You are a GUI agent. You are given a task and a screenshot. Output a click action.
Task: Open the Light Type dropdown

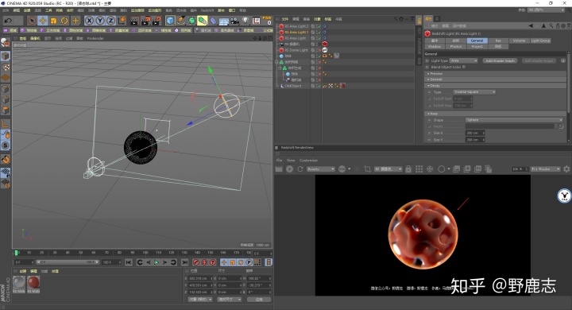463,60
